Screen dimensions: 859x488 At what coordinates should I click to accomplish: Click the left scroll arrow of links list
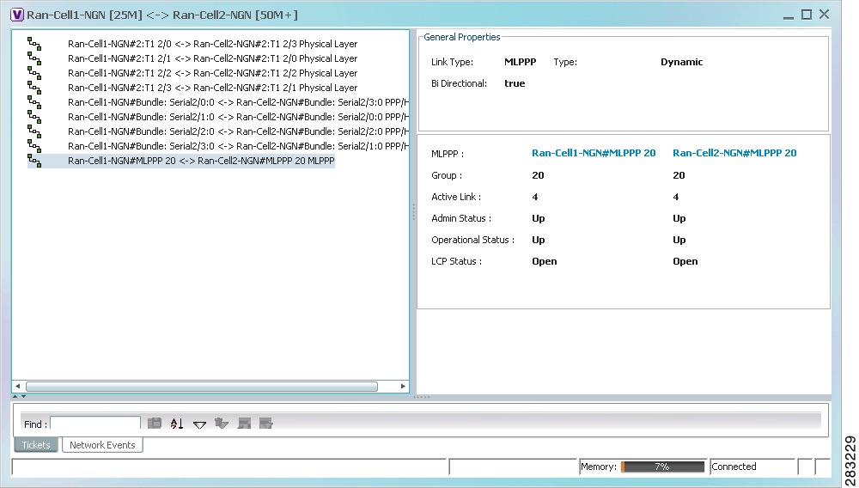click(17, 386)
